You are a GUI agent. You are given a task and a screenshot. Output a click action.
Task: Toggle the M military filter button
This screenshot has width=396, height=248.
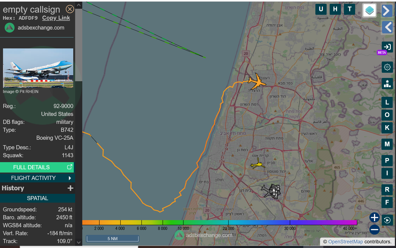387,144
